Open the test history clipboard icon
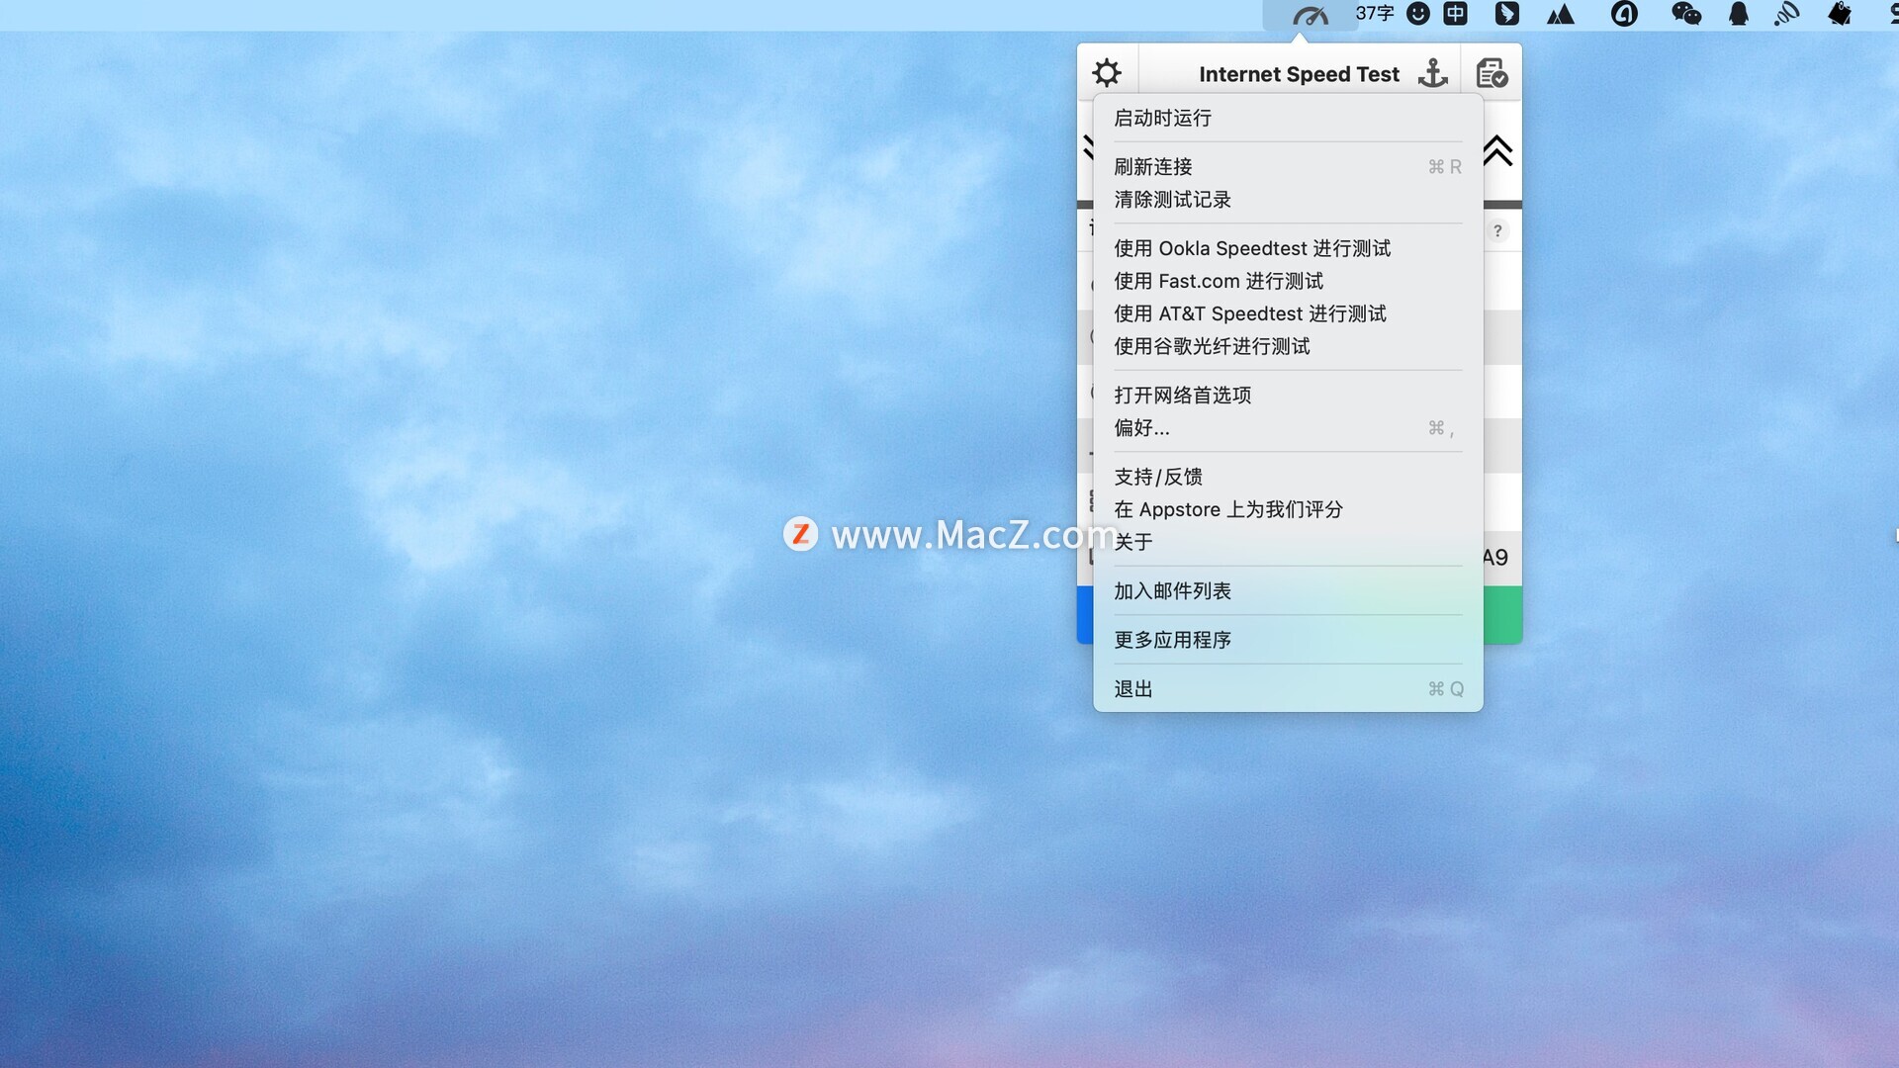Viewport: 1899px width, 1068px height. (x=1491, y=73)
